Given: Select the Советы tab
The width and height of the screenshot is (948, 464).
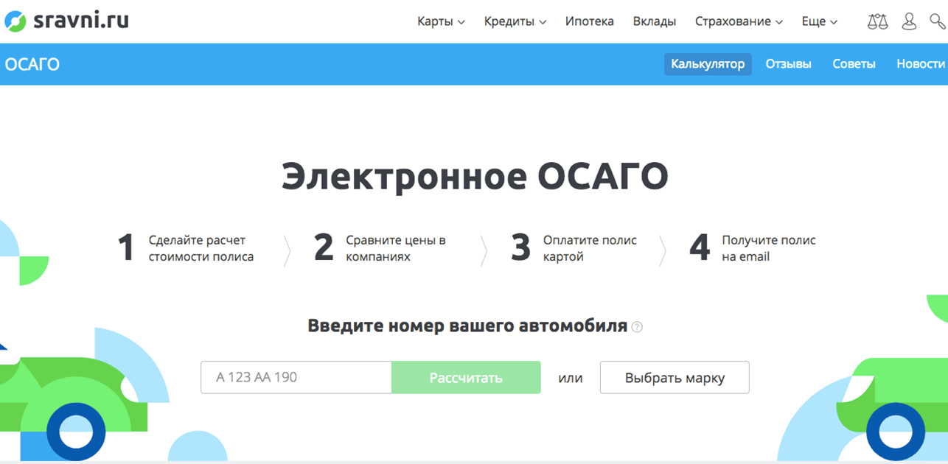Looking at the screenshot, I should pyautogui.click(x=853, y=64).
